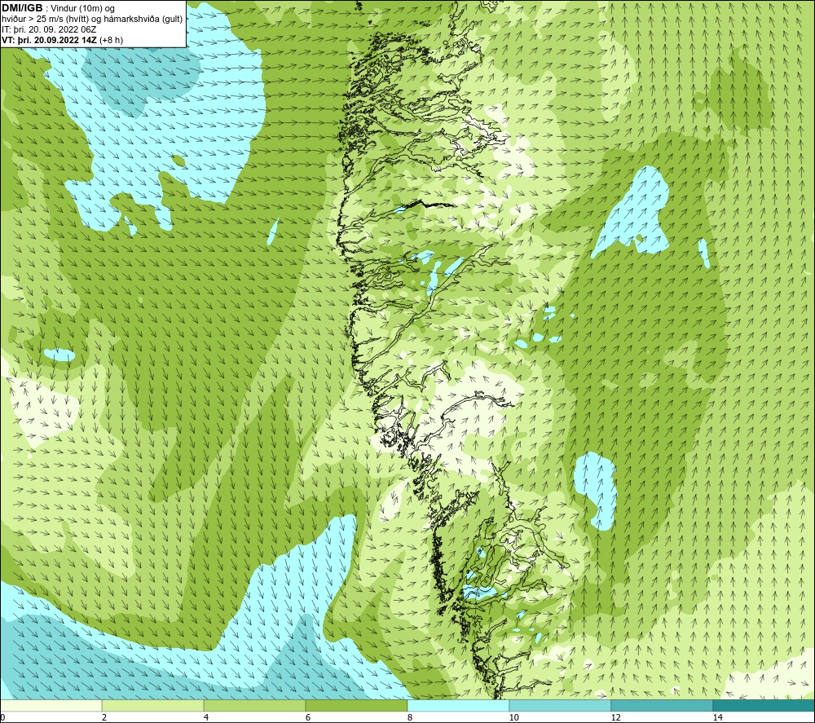
Task: Select the 8–10 m/s light cyan swatch
Action: pos(458,705)
